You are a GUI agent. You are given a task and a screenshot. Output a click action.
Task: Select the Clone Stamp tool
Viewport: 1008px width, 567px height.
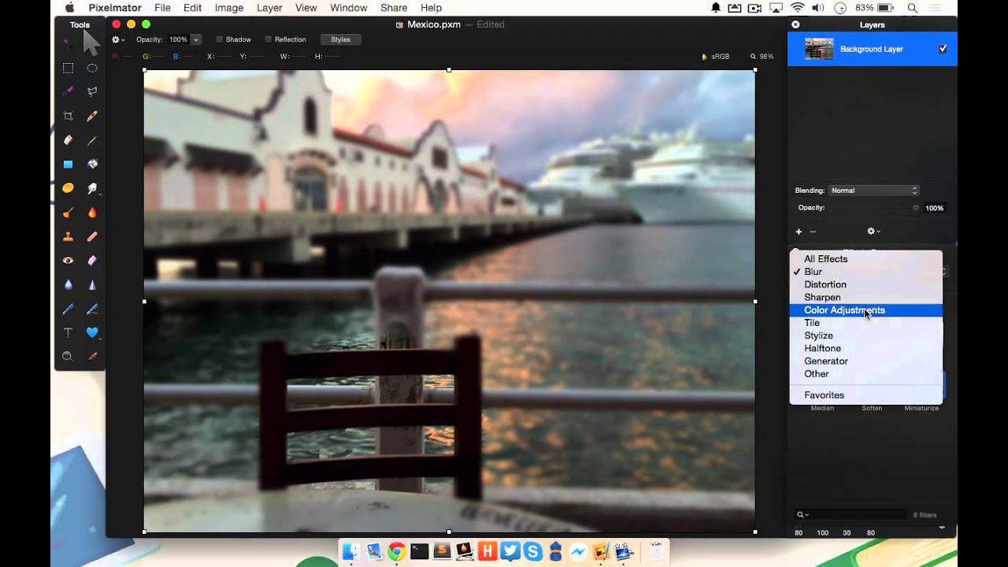pos(69,236)
